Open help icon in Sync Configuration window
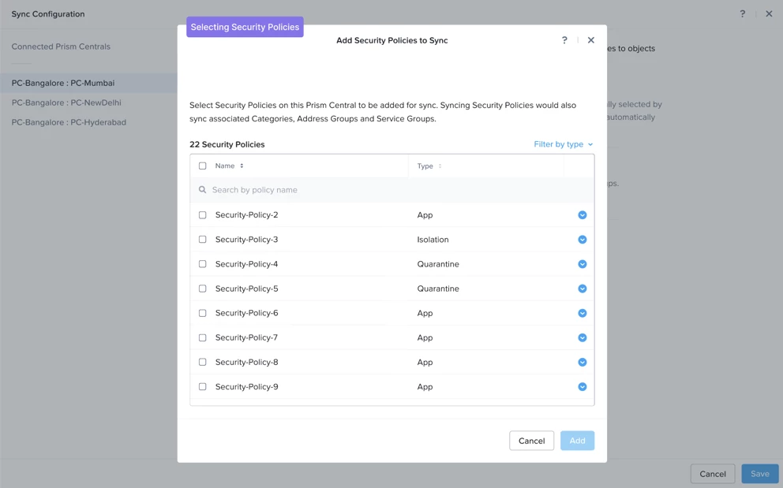The image size is (783, 488). click(x=743, y=14)
